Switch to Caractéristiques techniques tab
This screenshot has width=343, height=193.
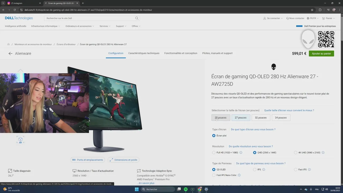tap(144, 53)
